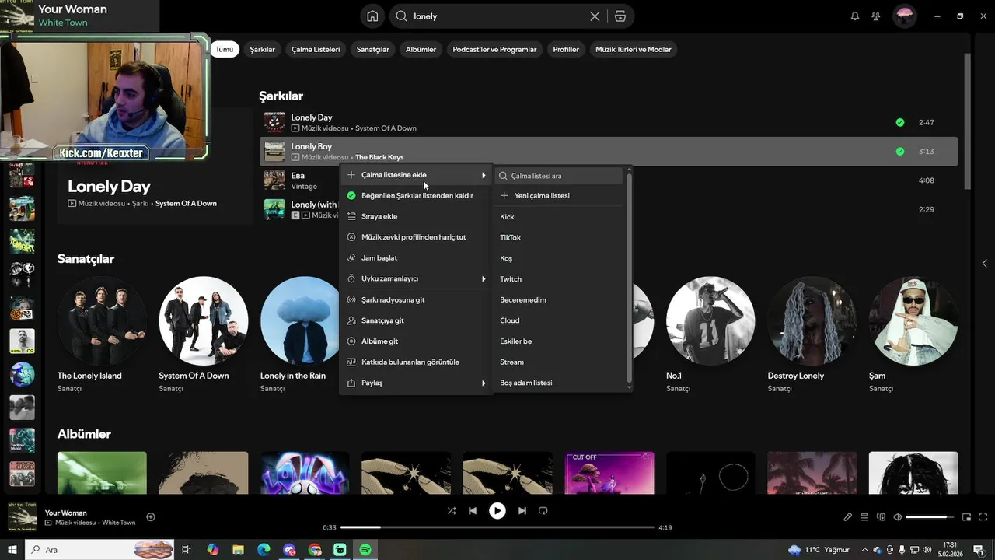Choose Müzik zevki profilinden hariç tut
The height and width of the screenshot is (560, 995).
[x=416, y=237]
